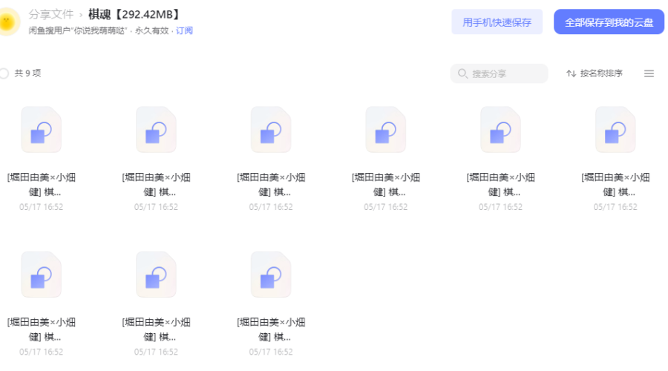Open the third file icon in top row
The width and height of the screenshot is (668, 371).
[x=271, y=130]
